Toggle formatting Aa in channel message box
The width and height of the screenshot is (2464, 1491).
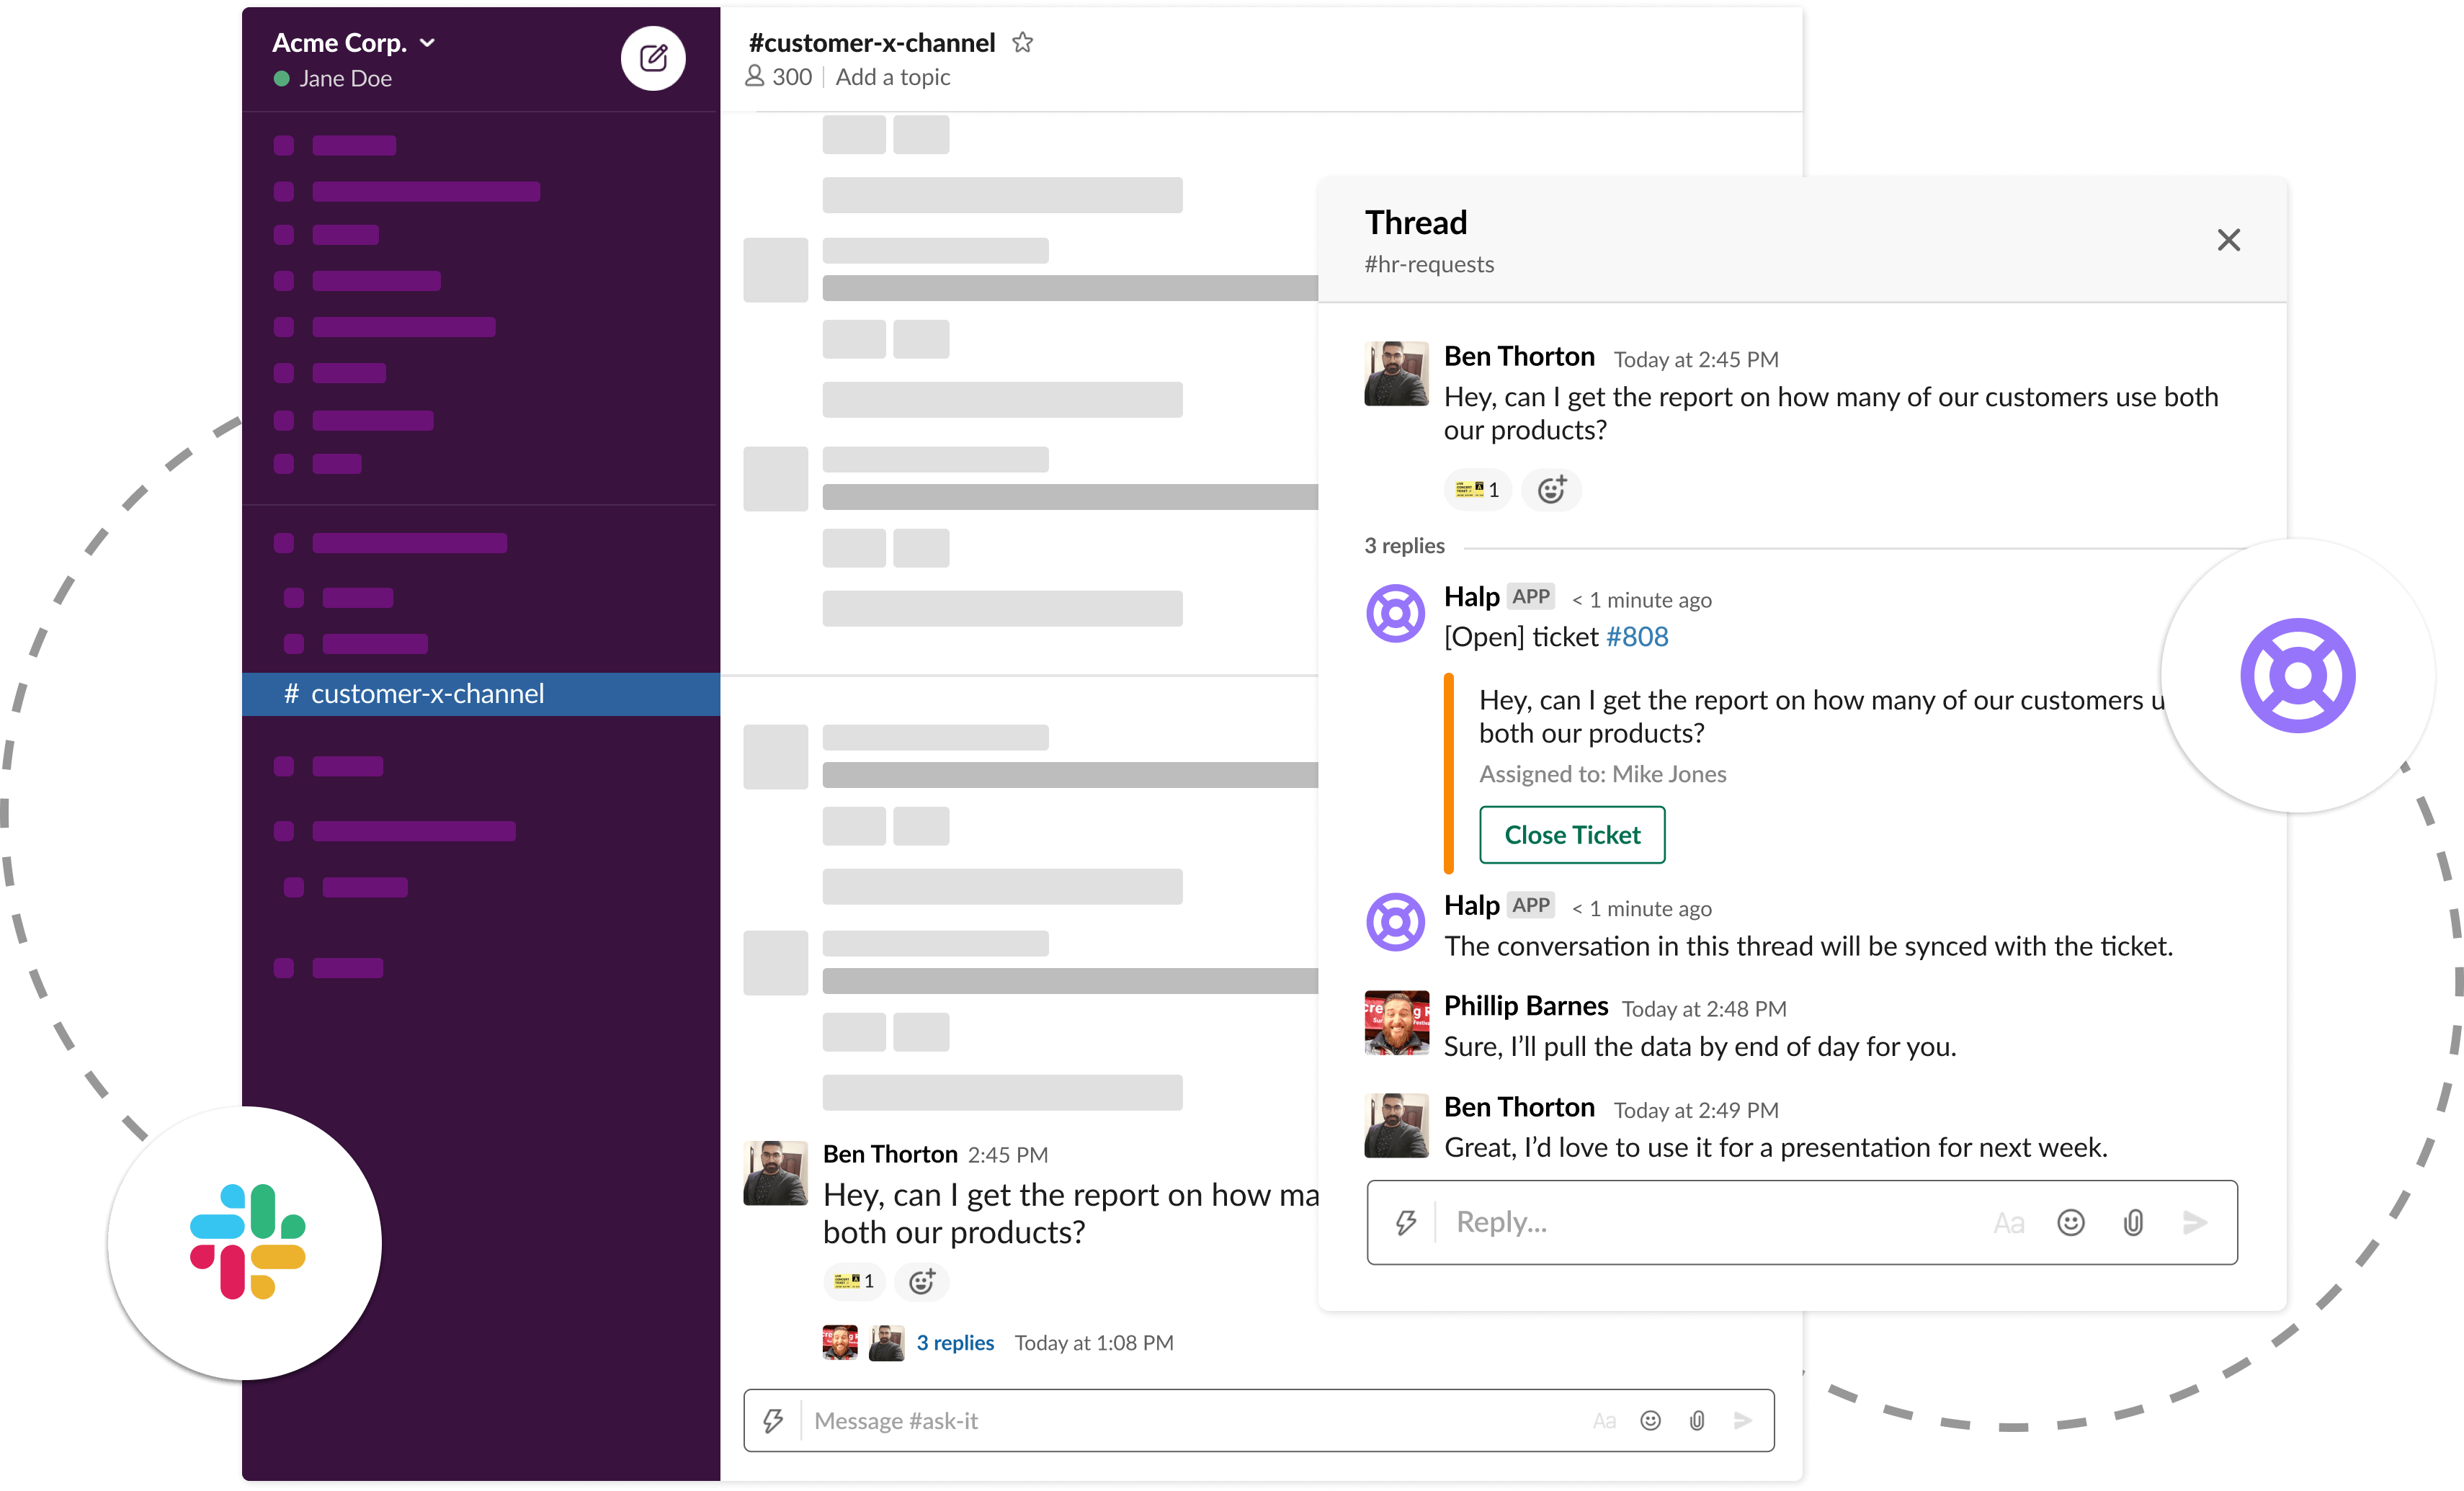point(1604,1420)
